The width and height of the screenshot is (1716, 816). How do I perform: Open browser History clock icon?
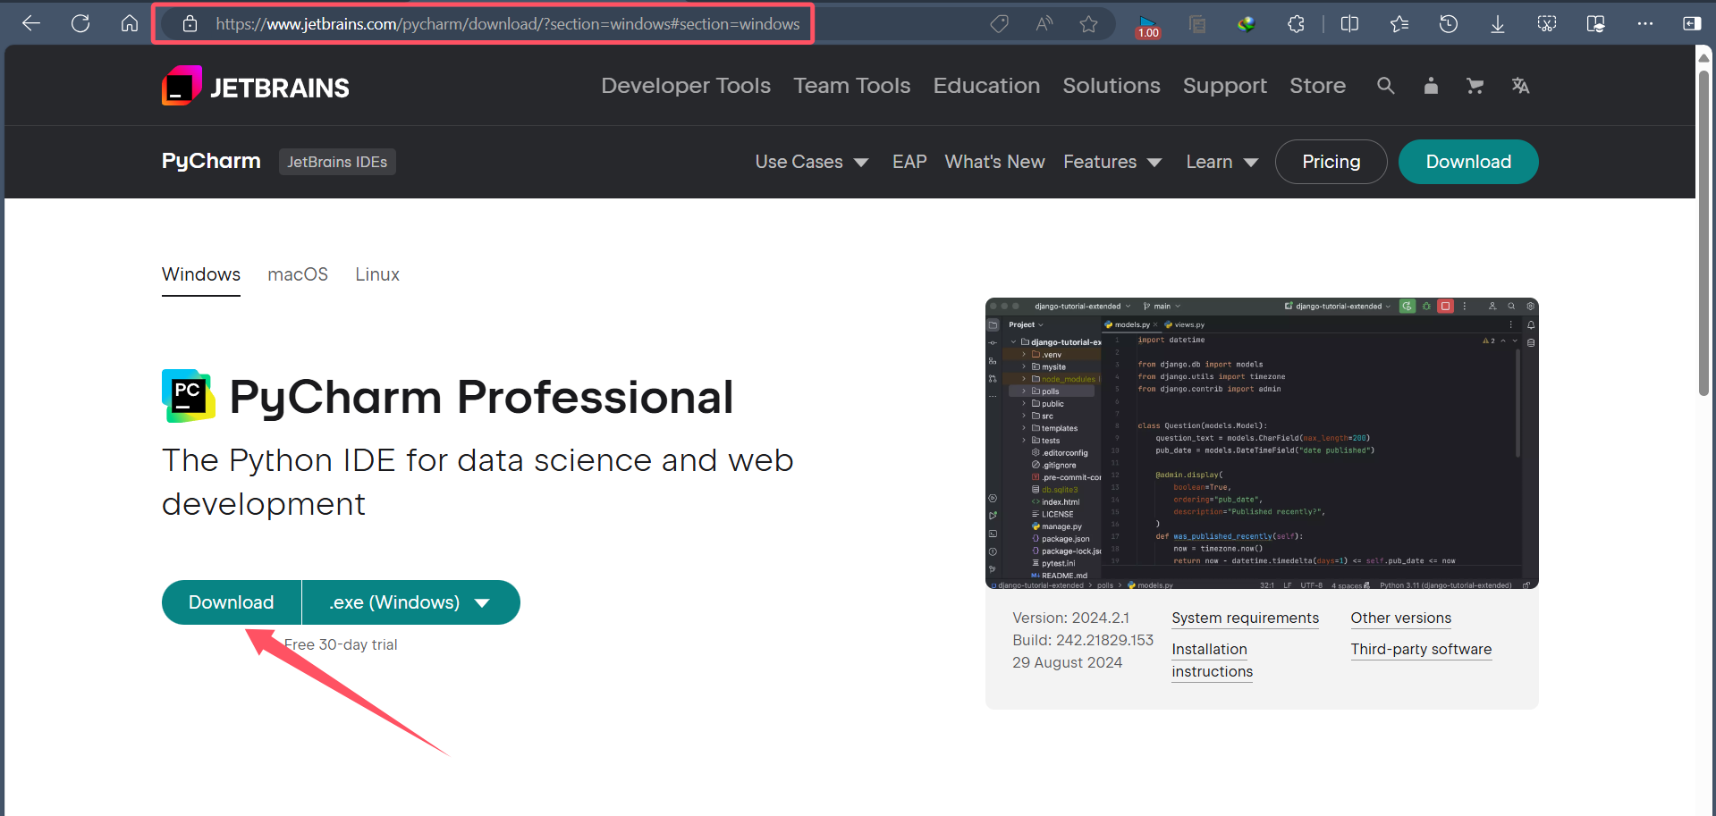pyautogui.click(x=1449, y=24)
